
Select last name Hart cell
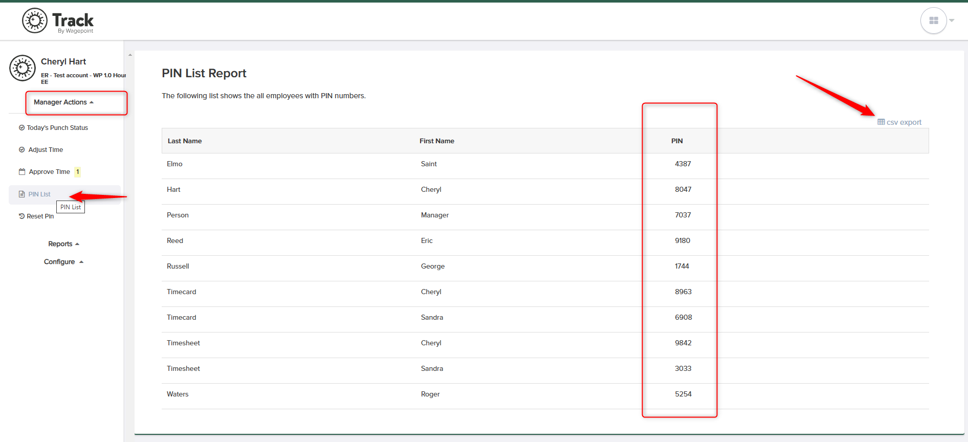click(173, 190)
